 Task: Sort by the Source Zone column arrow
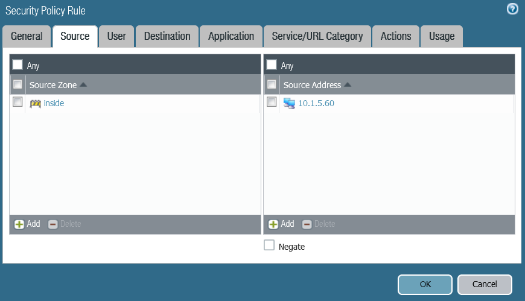tap(83, 84)
